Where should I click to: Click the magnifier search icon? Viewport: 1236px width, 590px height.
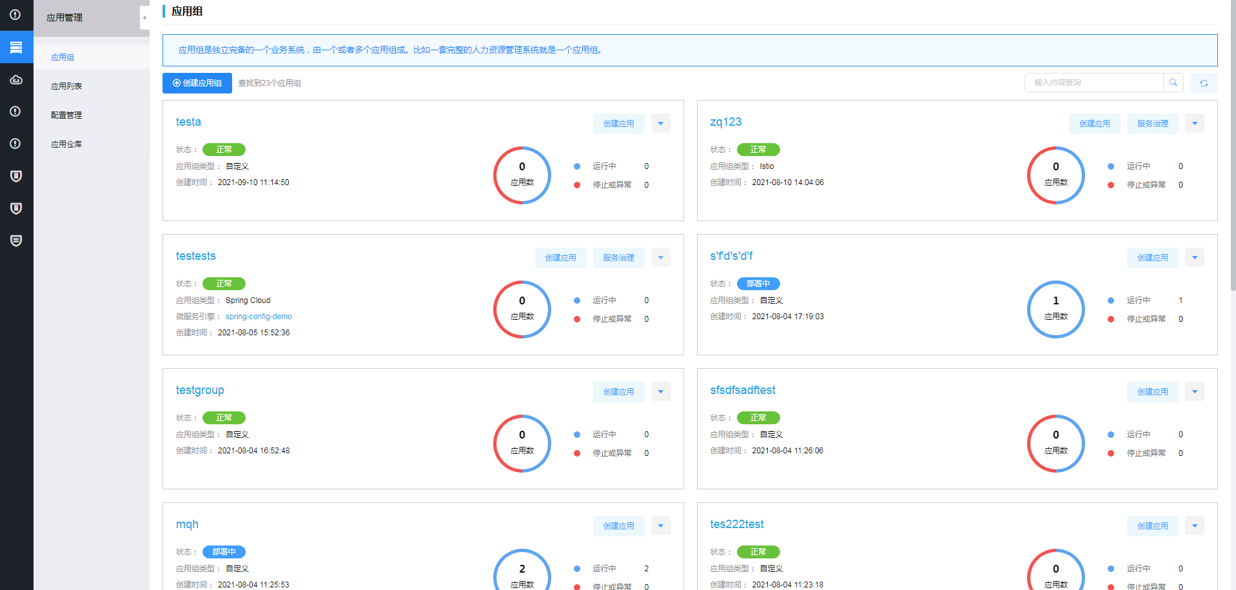tap(1173, 83)
